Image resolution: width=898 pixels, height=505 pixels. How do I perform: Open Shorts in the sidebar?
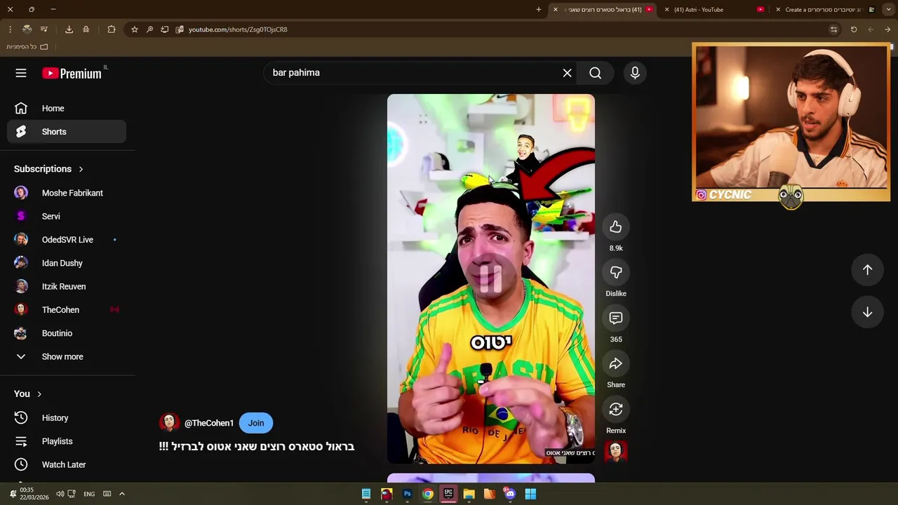[x=67, y=132]
